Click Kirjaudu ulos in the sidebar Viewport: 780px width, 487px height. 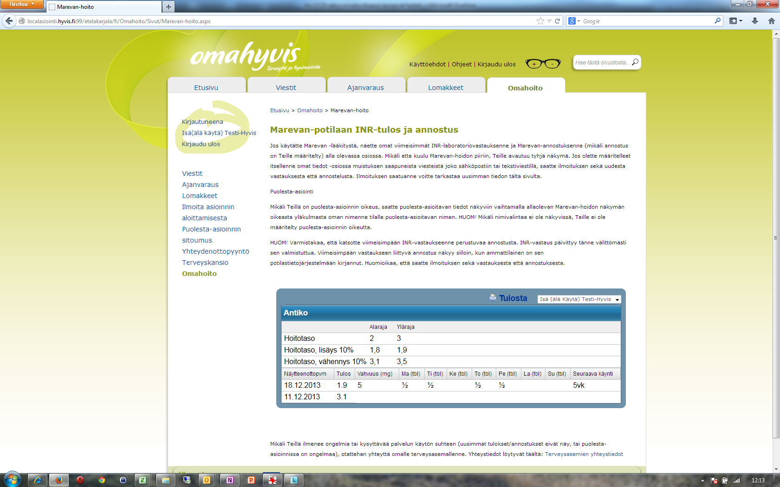[201, 144]
